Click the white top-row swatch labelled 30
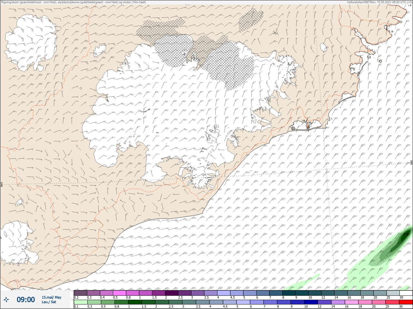Screen dimensions: 413x309 [x=406, y=293]
